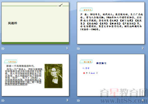Screen dimensions: 148x104
Task: Click slide number 3 label
Action: coord(67,100)
